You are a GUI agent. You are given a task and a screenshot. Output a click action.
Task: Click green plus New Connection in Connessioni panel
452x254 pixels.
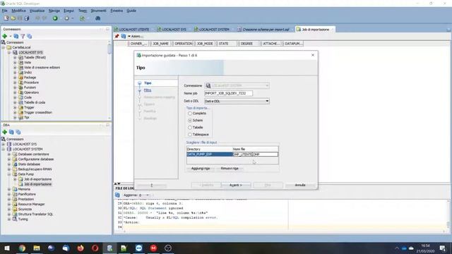[x=5, y=36]
